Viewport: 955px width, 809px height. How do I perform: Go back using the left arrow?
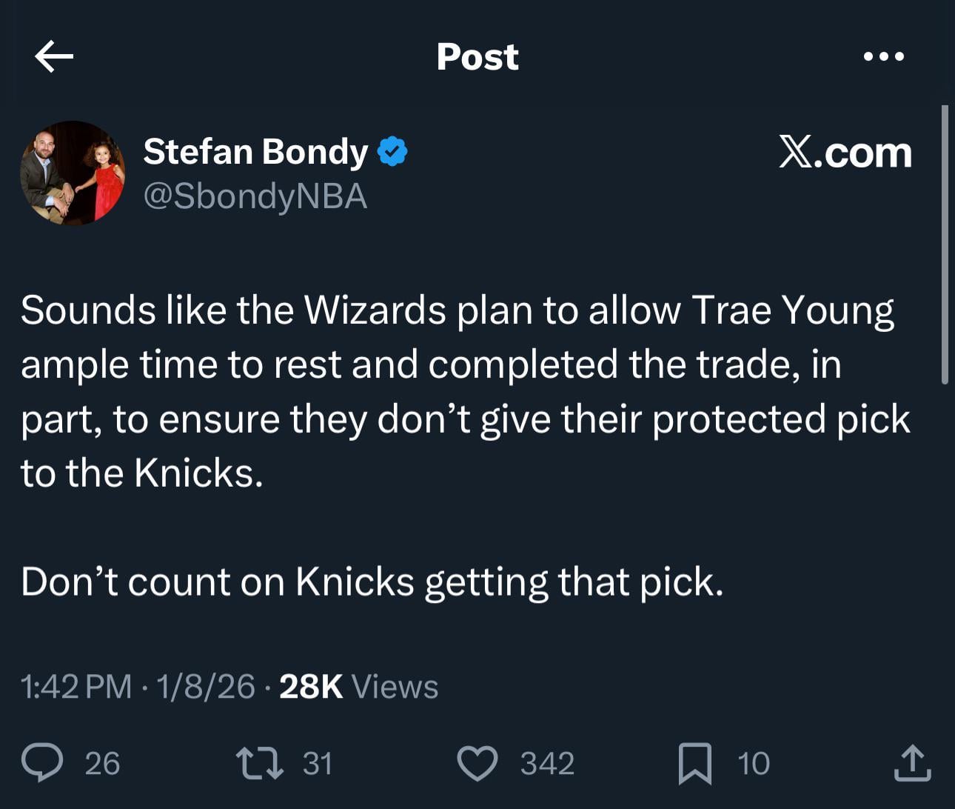click(54, 56)
